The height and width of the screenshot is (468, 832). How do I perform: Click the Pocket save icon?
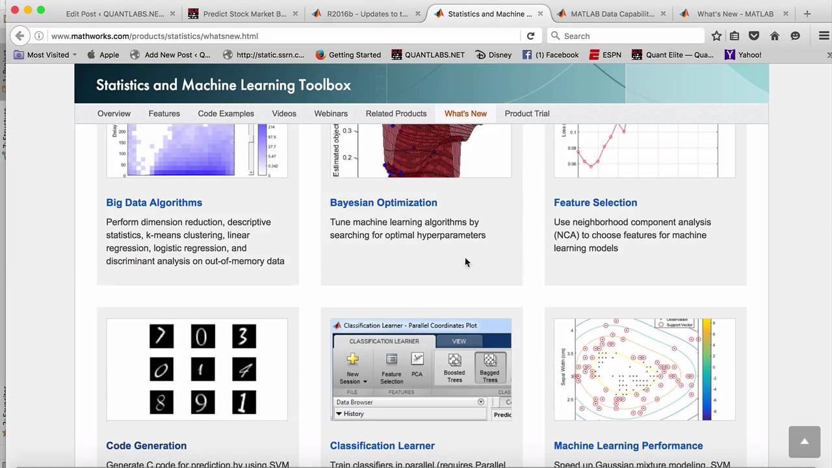[754, 36]
